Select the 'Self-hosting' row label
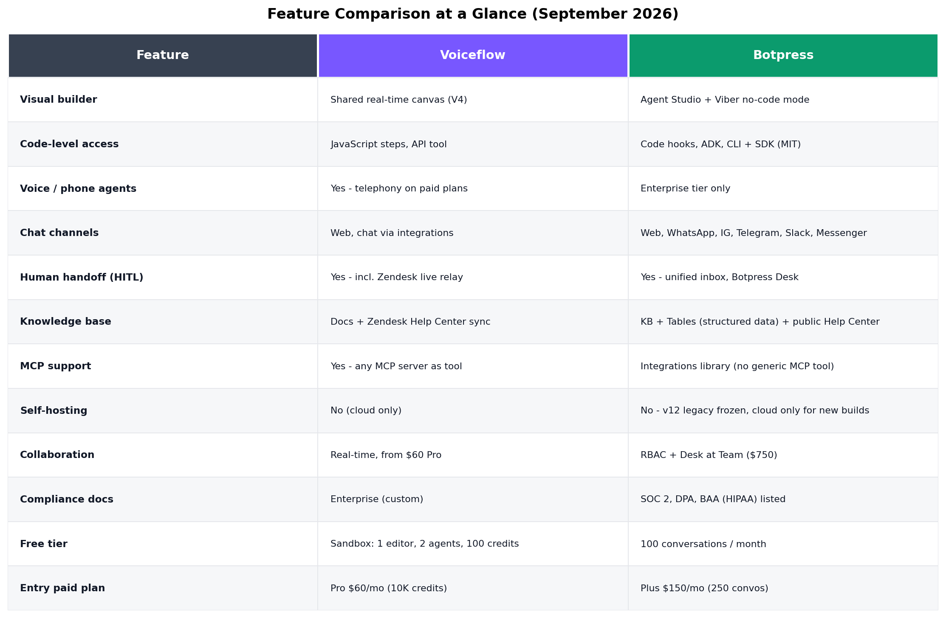The height and width of the screenshot is (618, 946). tap(54, 411)
